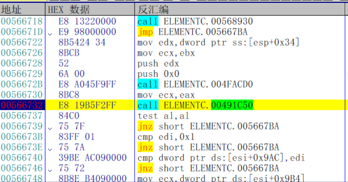Select jnz instruction at row 0056673E
Image resolution: width=348 pixels, height=182 pixels.
pyautogui.click(x=208, y=147)
